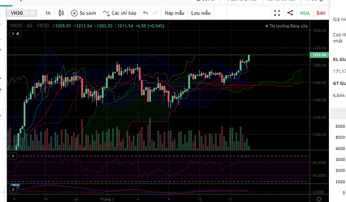Click Nạp mẫu load template
Screen dimensions: 346x202
(x=175, y=13)
